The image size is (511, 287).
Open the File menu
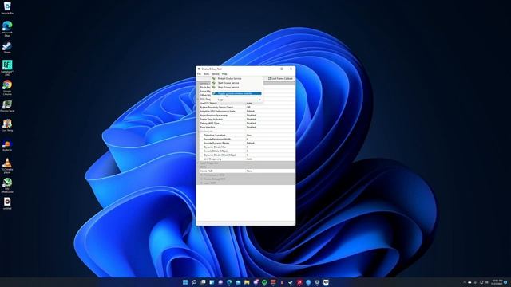coord(199,74)
